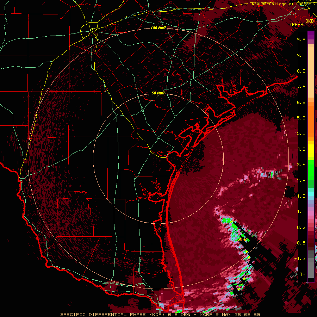Click the 0.2 value on the color scale
Screen dimensions: 317x317
(301, 228)
